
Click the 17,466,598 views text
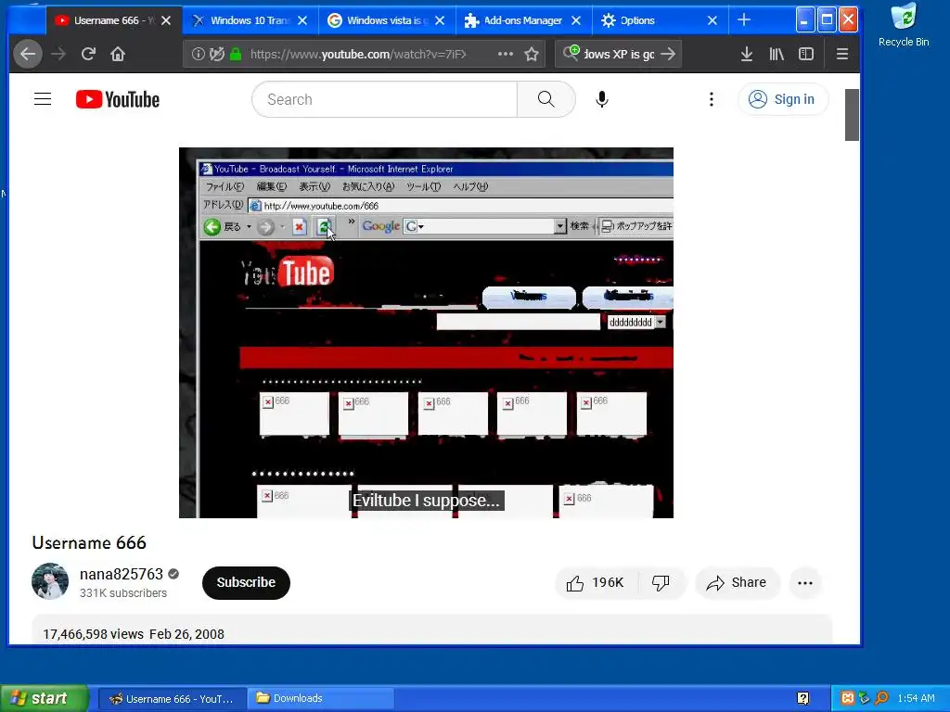tap(94, 634)
